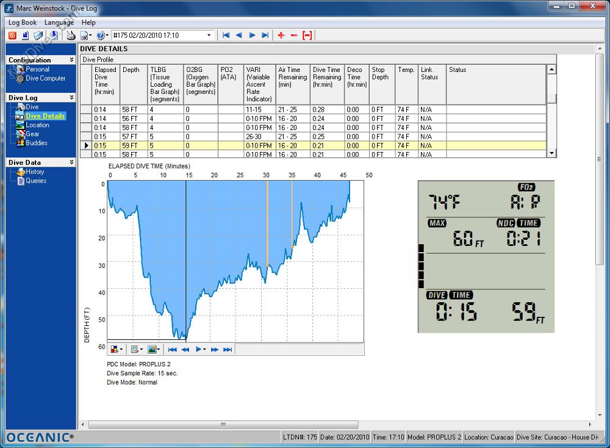
Task: Collapse the Configuration sidebar section
Action: pyautogui.click(x=72, y=60)
